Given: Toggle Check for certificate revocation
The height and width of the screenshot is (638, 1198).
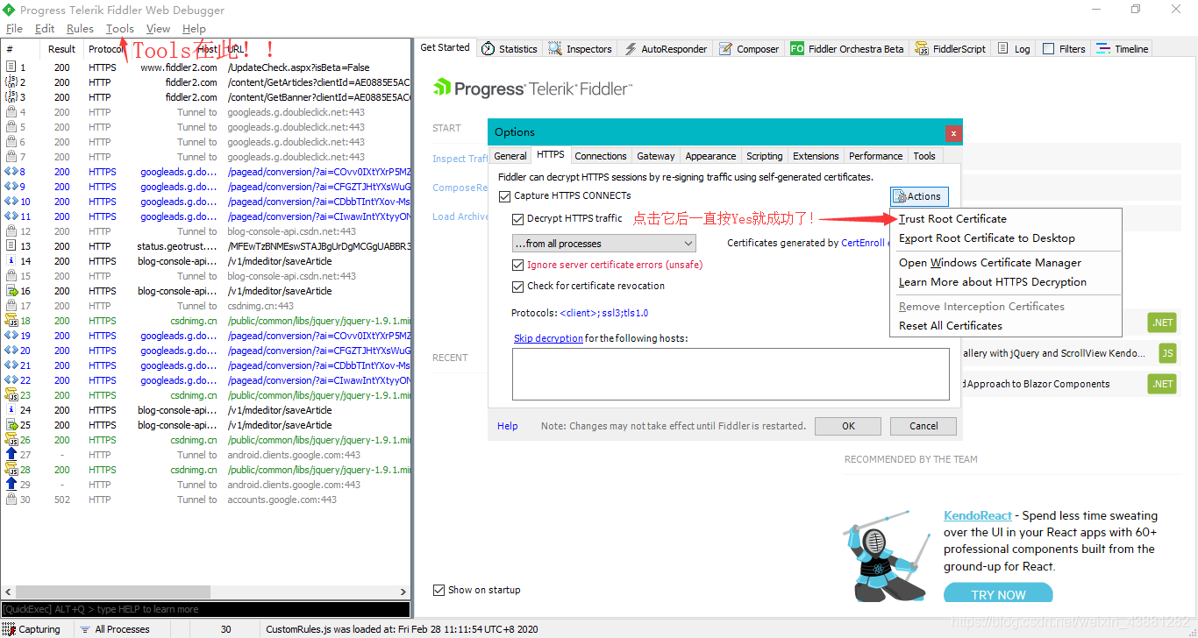Looking at the screenshot, I should (x=517, y=287).
